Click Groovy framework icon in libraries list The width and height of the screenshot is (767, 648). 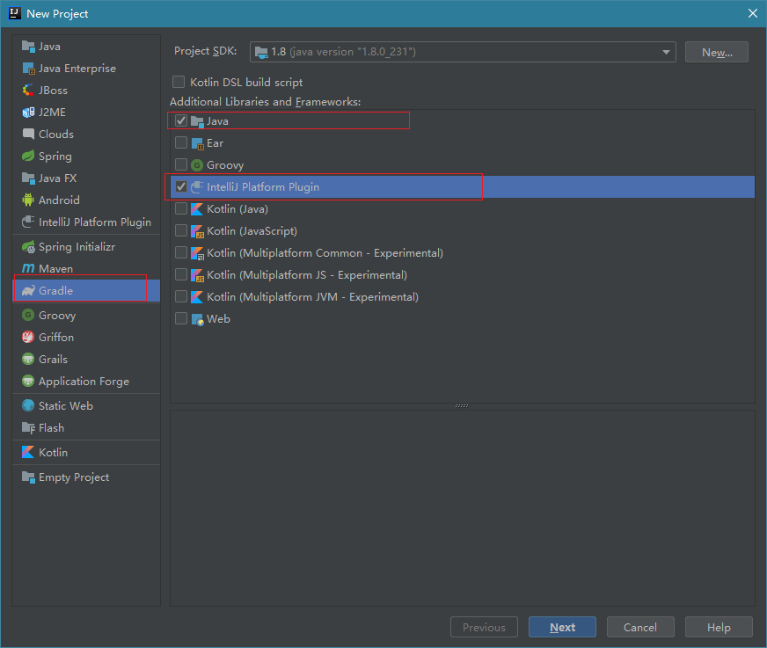click(x=197, y=165)
